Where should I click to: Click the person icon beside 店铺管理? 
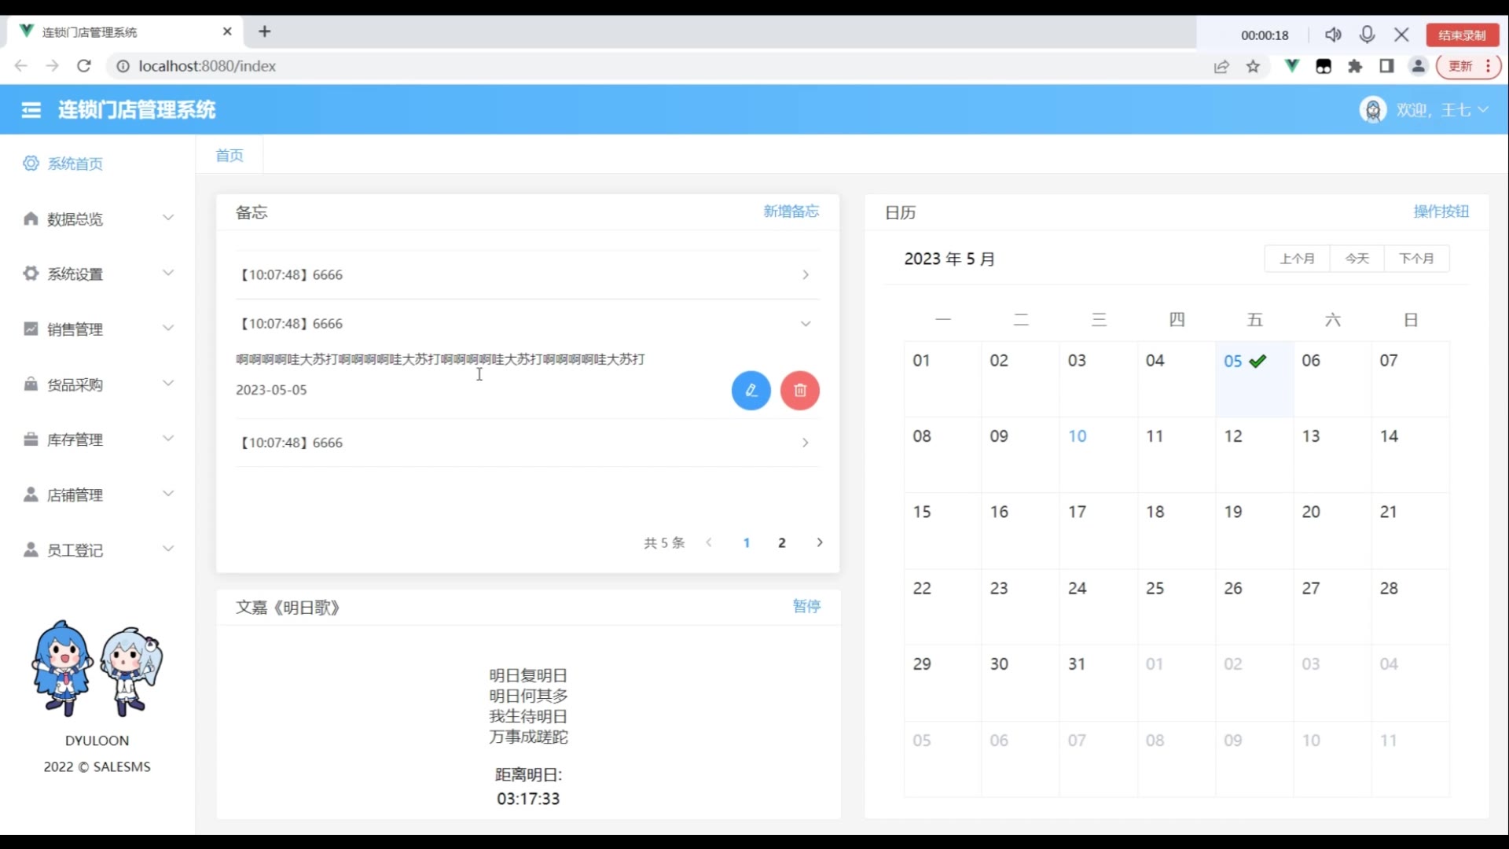(x=31, y=494)
